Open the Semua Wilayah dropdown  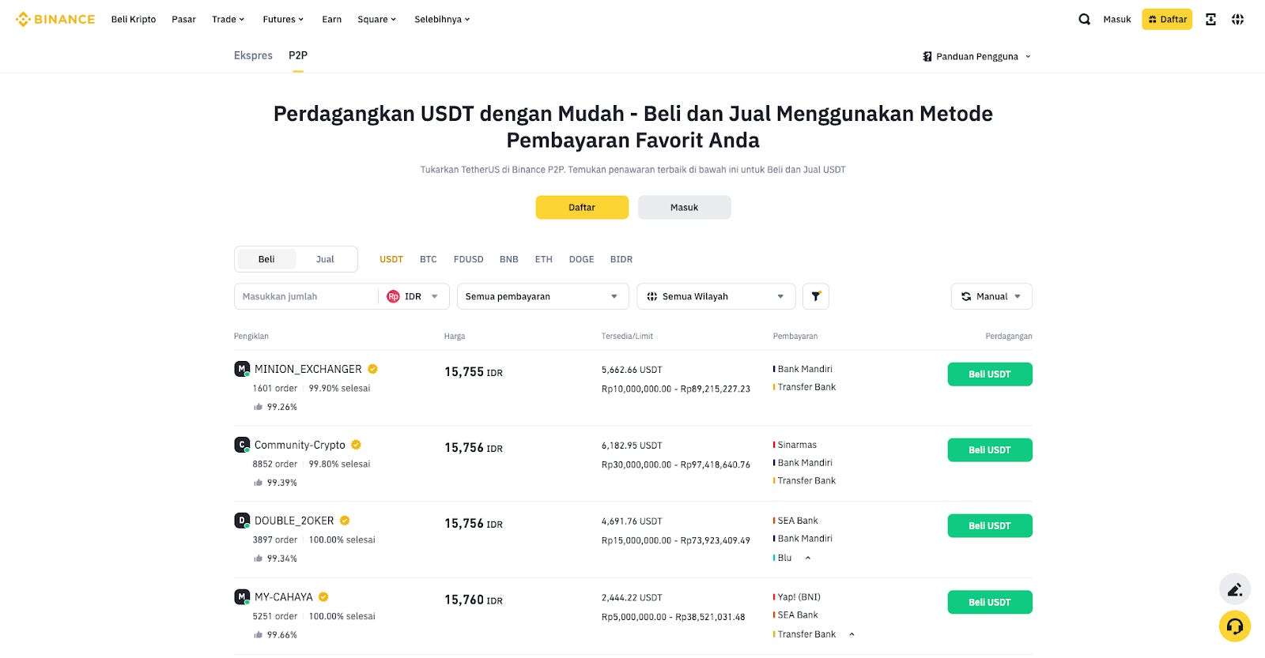[x=716, y=296]
